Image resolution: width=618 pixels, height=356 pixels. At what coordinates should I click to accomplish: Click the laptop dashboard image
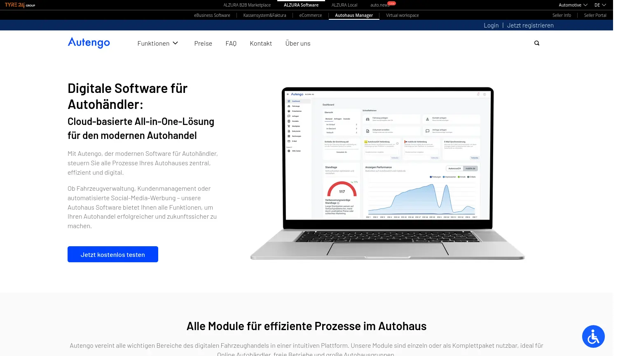point(387,173)
